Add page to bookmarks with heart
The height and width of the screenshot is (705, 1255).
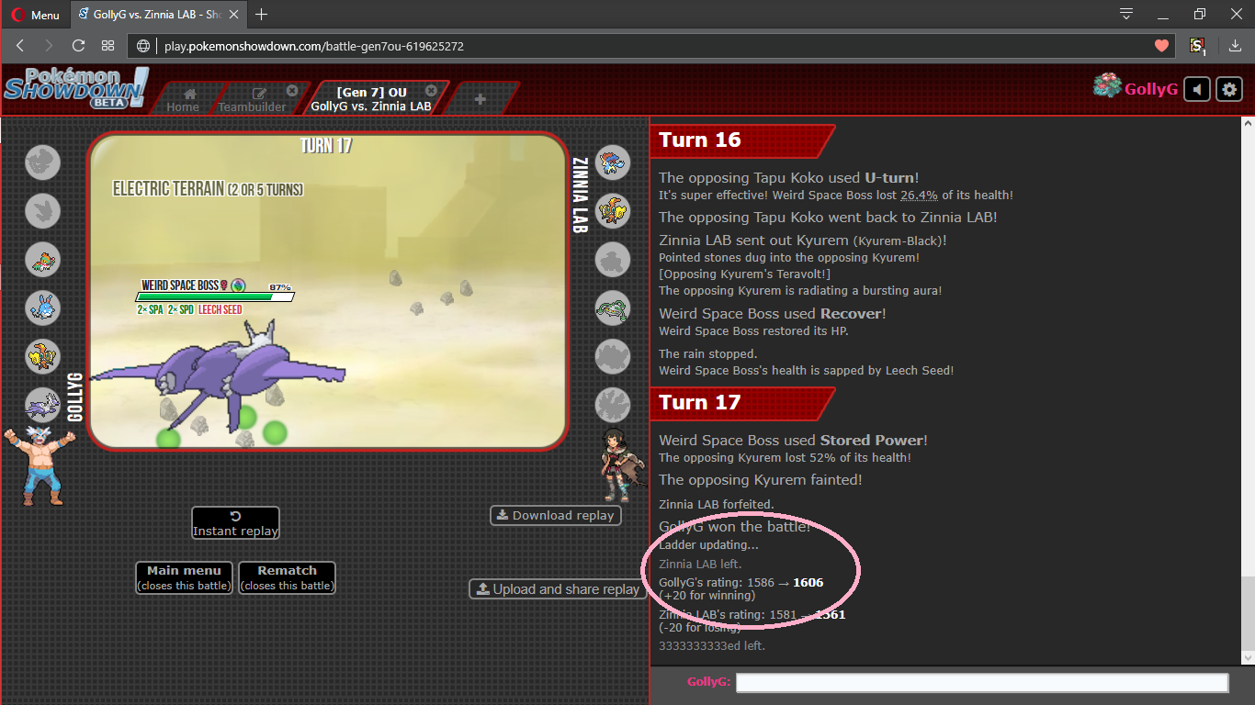click(1161, 46)
